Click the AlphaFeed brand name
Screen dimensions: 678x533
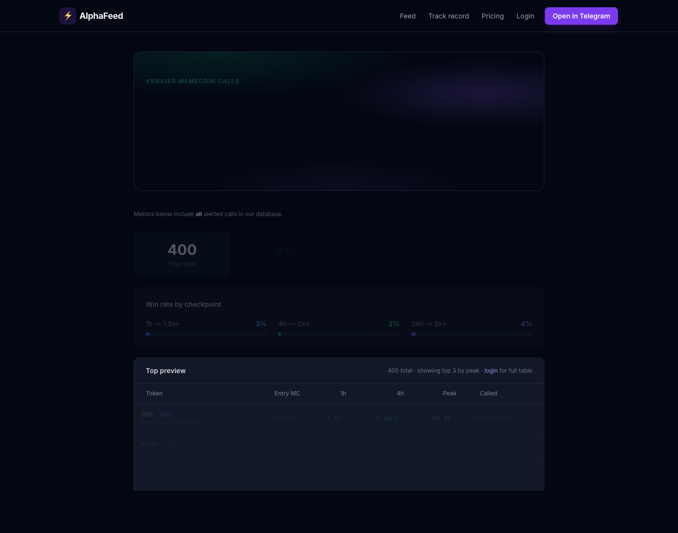click(101, 16)
